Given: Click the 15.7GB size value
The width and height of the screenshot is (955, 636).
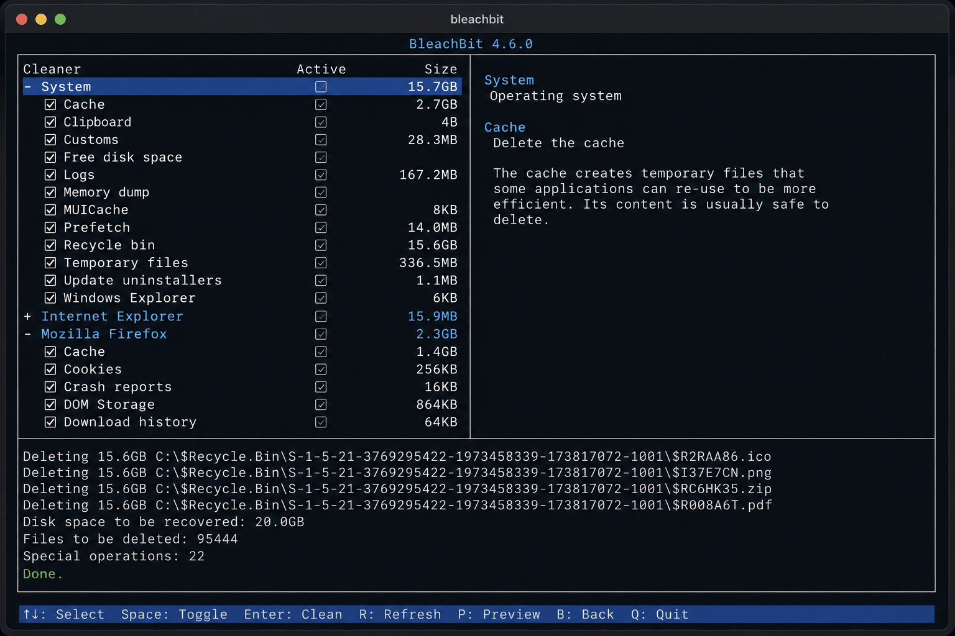Looking at the screenshot, I should 432,87.
